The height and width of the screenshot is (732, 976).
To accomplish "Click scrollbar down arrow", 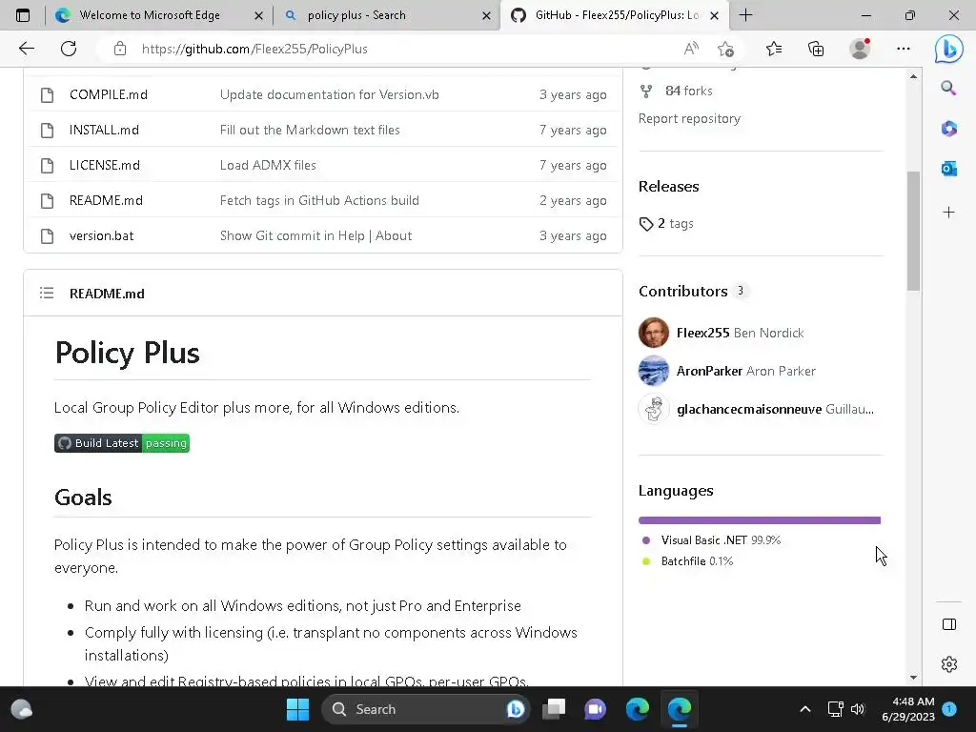I will coord(913,678).
